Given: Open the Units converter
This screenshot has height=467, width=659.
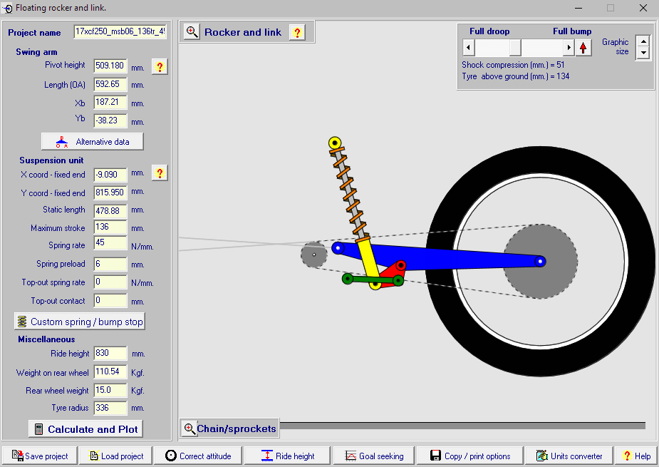Looking at the screenshot, I should (569, 456).
